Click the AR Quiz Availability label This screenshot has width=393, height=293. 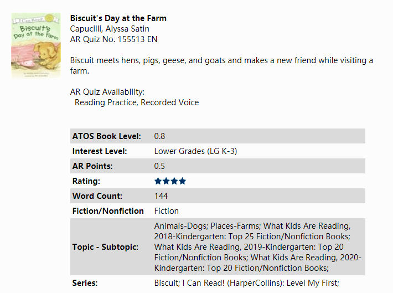(107, 92)
